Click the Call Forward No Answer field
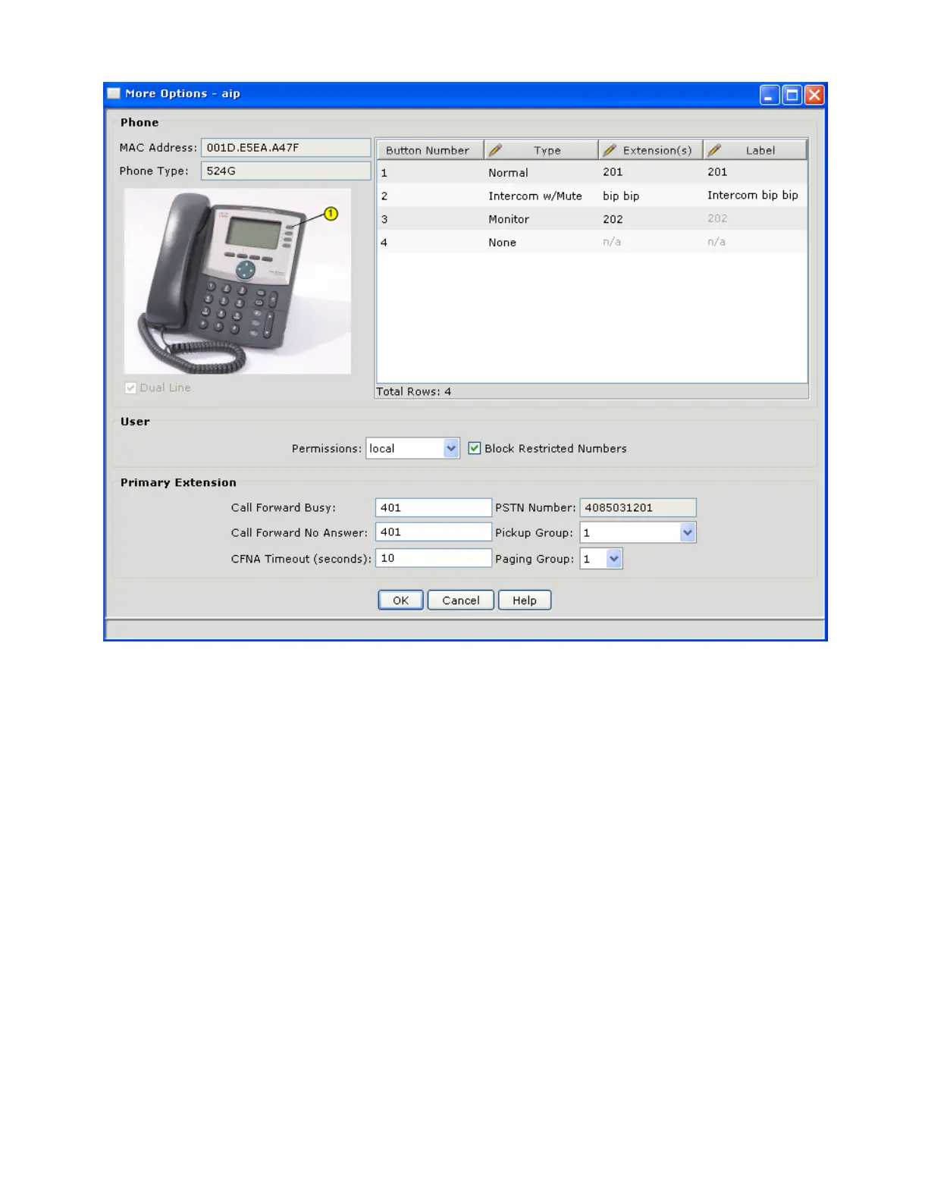The image size is (928, 1201). [434, 532]
